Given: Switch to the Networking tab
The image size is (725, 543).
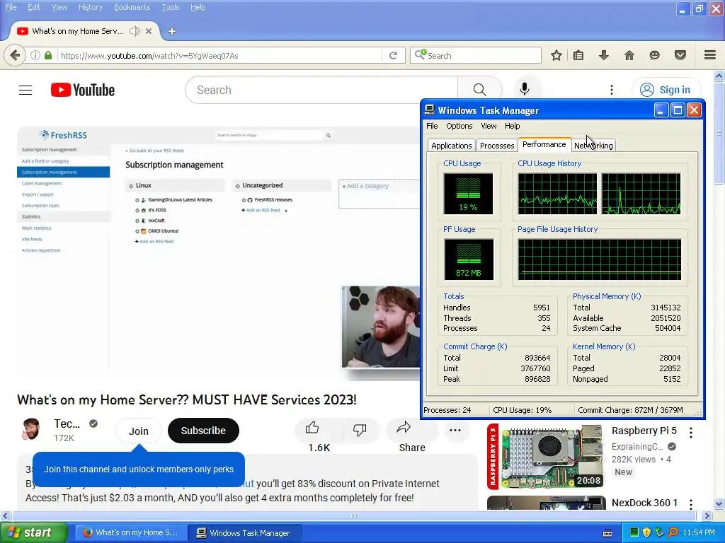Looking at the screenshot, I should [x=593, y=146].
